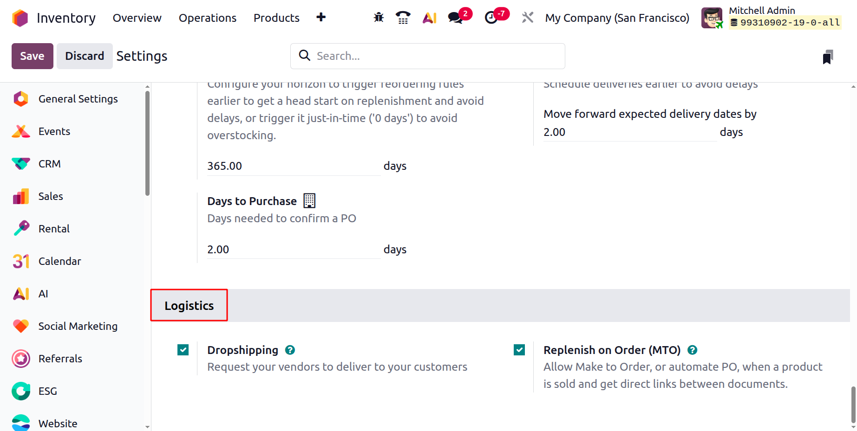
Task: Click the Inventory app logo icon
Action: coord(20,18)
